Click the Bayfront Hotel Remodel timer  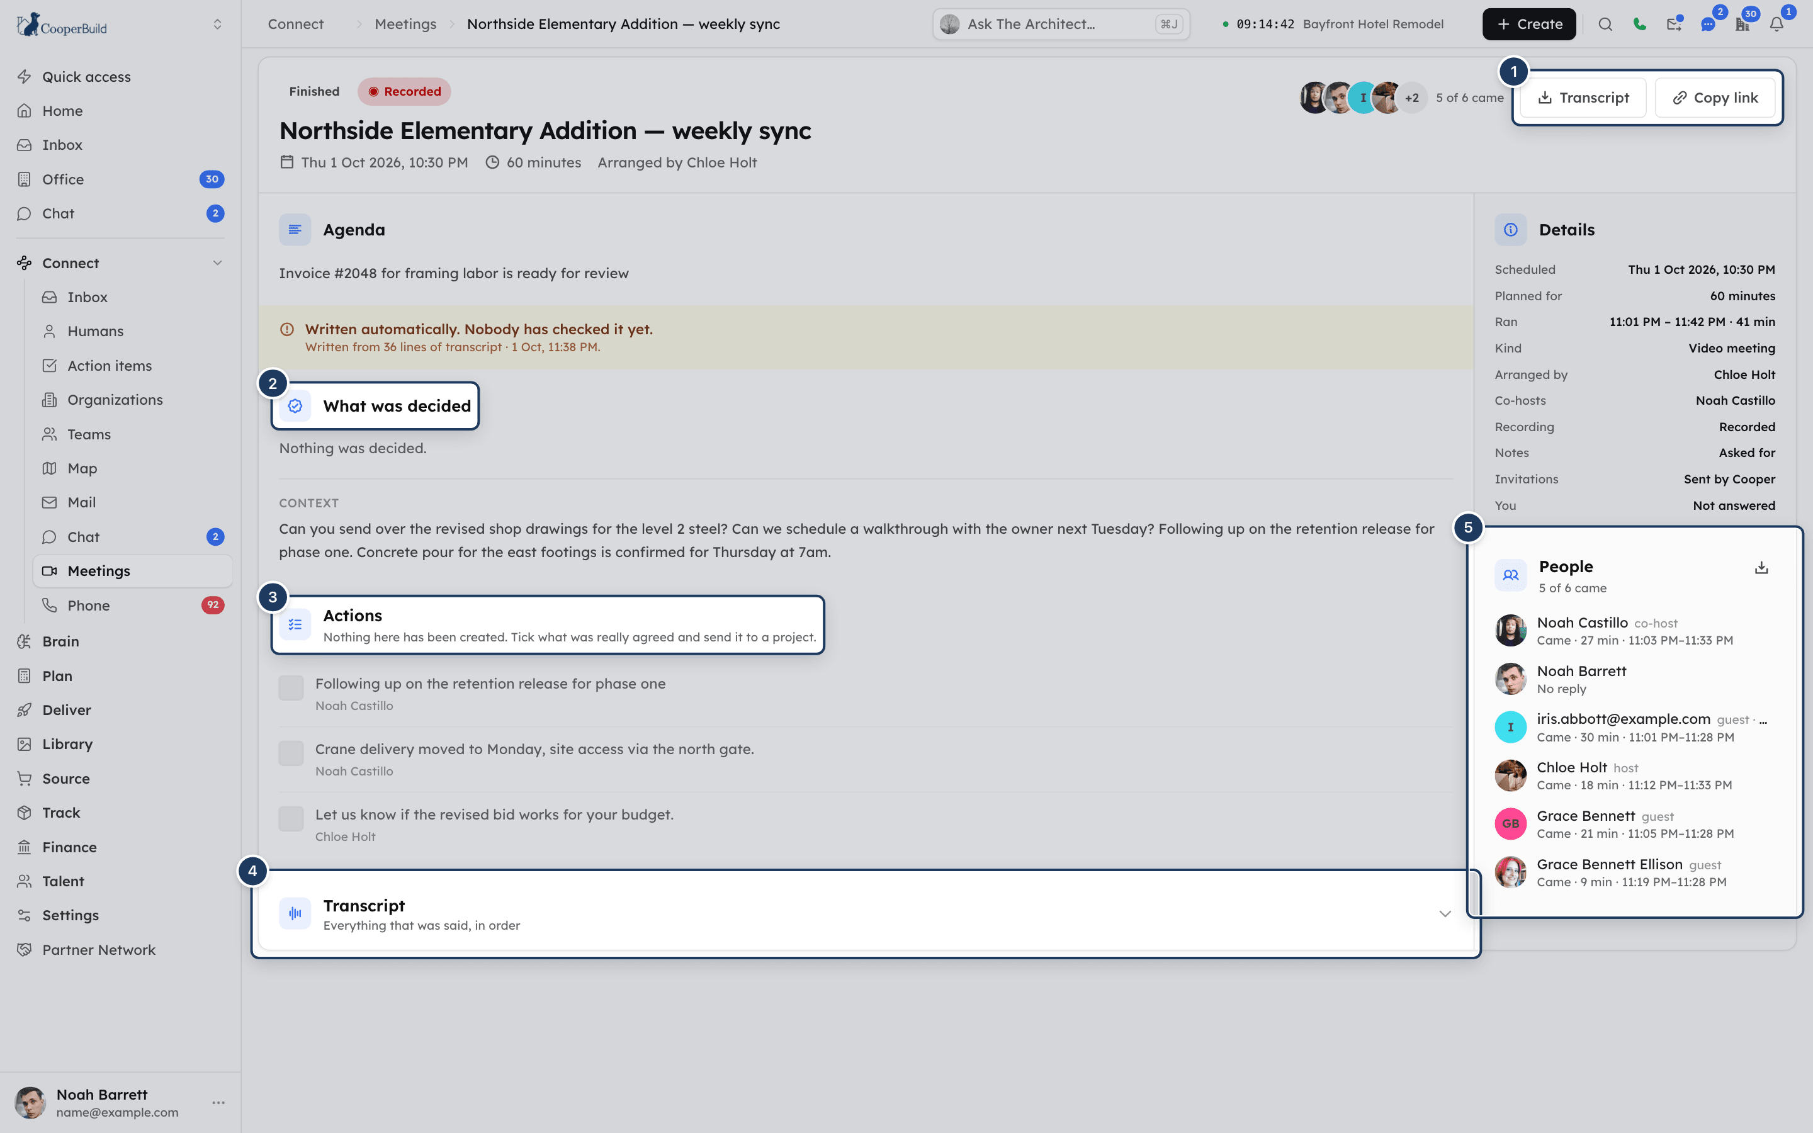pos(1333,24)
